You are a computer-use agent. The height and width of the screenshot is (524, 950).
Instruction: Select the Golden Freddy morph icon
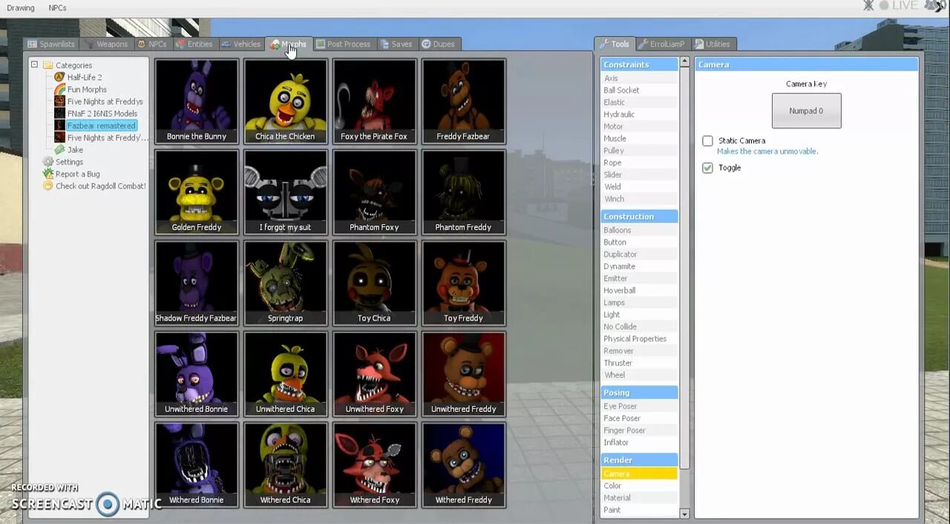pos(197,192)
